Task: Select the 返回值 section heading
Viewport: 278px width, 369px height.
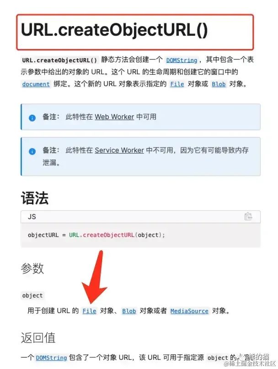Action: point(38,338)
